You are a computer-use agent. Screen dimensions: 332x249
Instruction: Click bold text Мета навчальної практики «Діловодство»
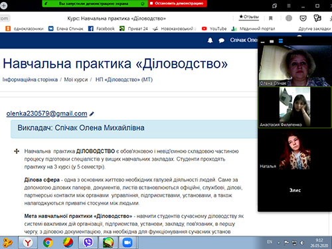[78, 216]
